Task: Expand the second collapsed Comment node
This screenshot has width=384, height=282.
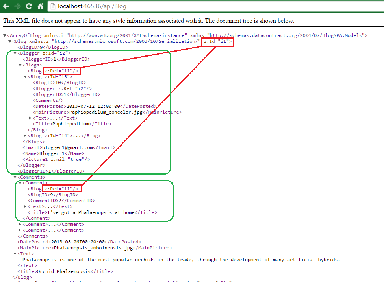Action: click(20, 224)
